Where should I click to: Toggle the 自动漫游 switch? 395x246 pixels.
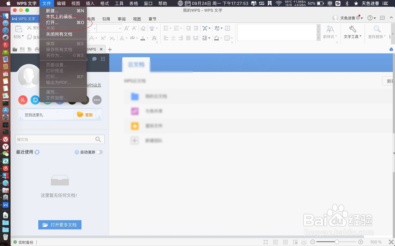point(99,152)
